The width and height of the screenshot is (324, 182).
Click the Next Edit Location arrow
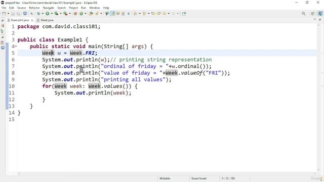point(158,14)
